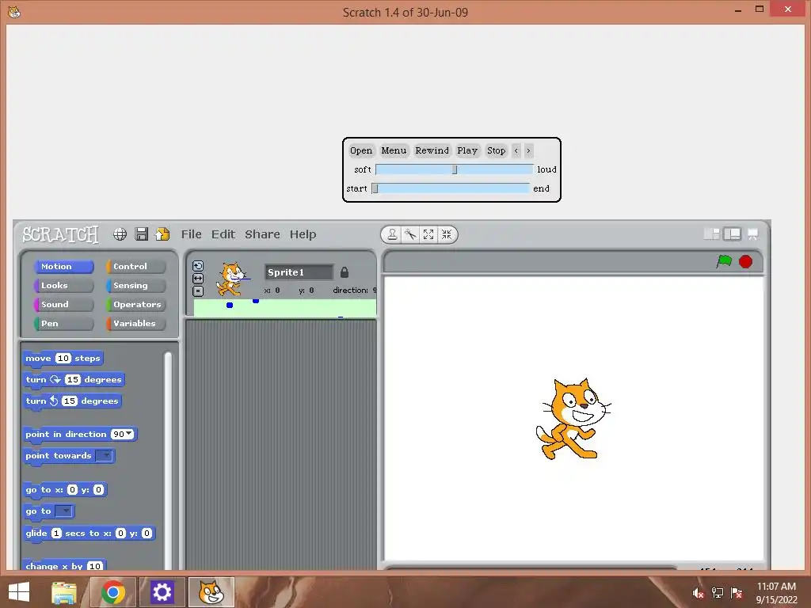Click the move 10 steps block
Viewport: 811px width, 608px height.
63,359
